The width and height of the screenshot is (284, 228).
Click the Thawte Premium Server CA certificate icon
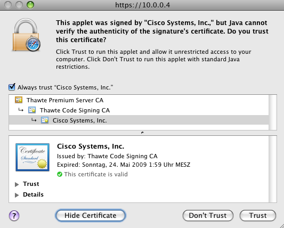pos(19,100)
